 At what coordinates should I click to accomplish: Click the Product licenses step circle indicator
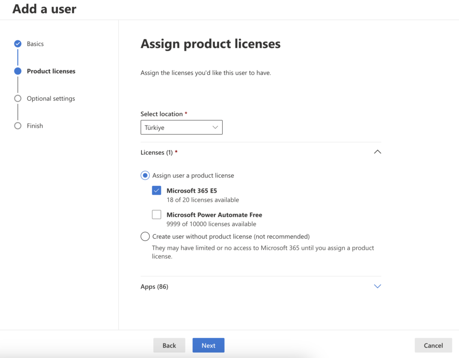[x=17, y=71]
